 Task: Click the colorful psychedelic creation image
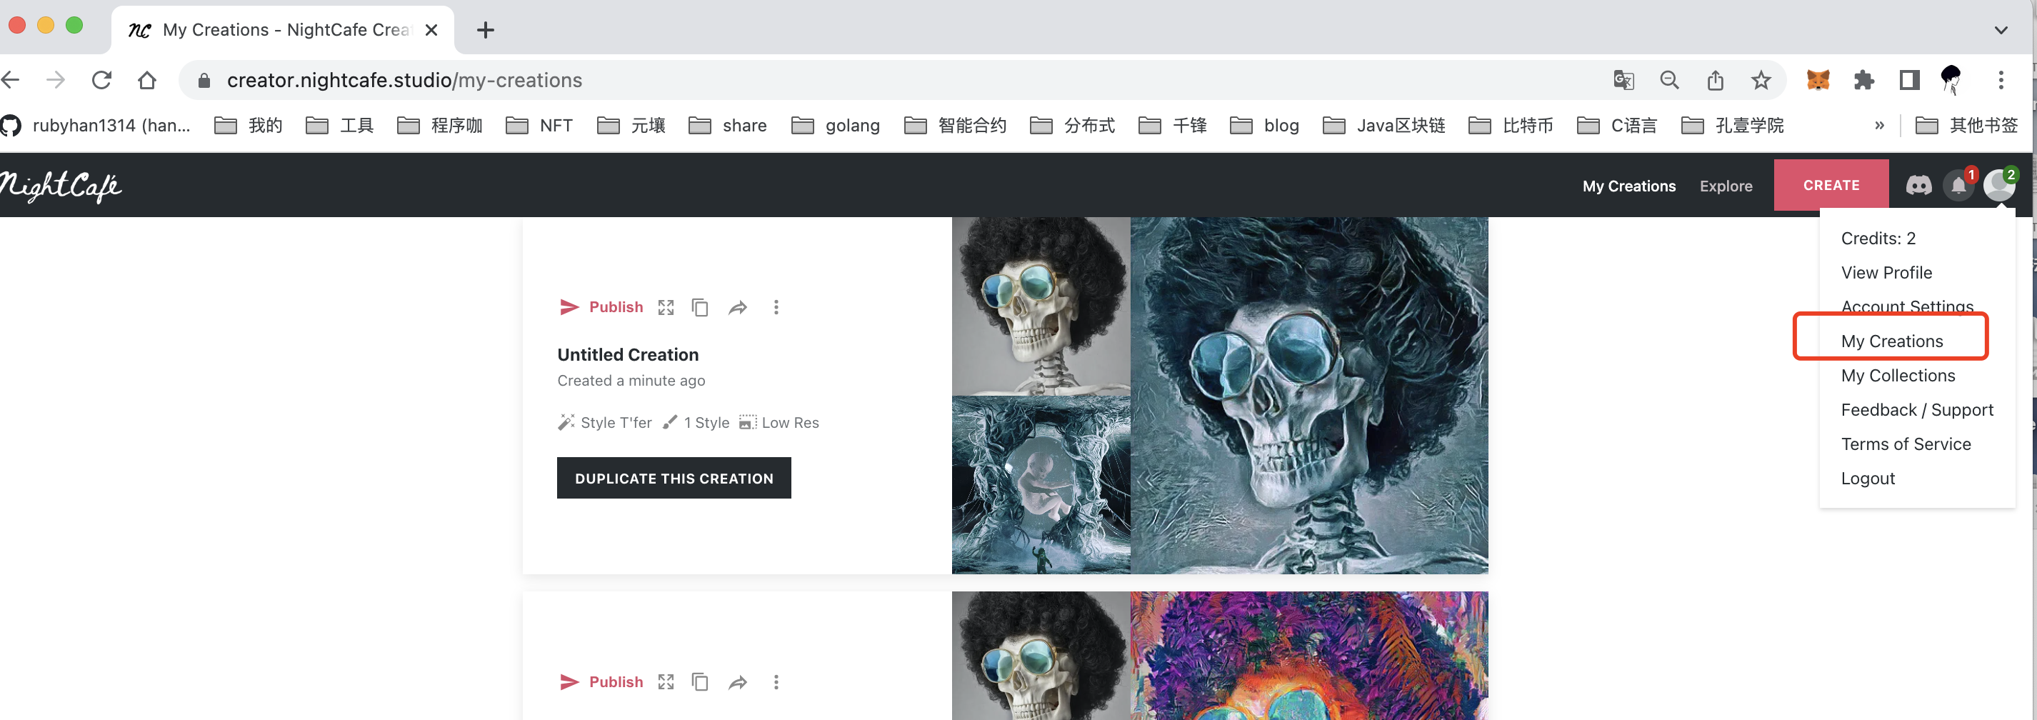click(1308, 656)
